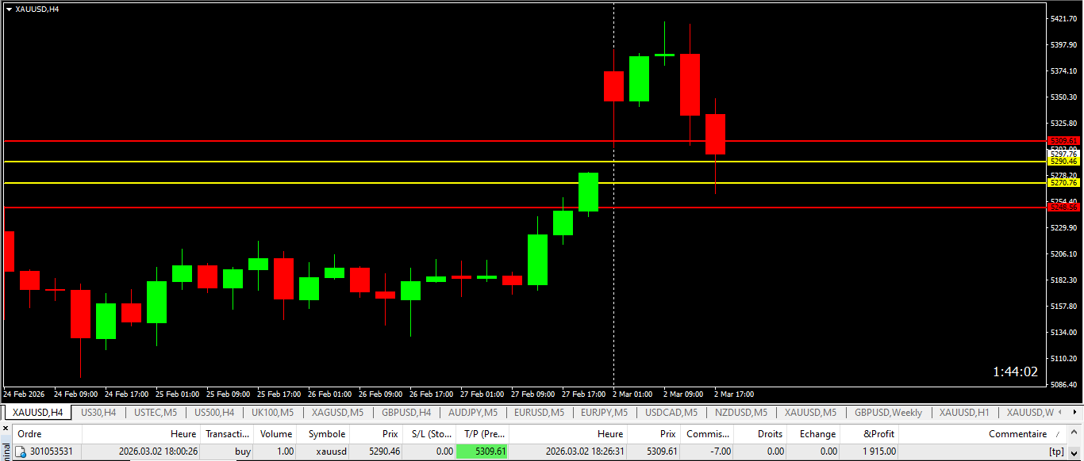This screenshot has width=1084, height=461.
Task: Click the 1 915.00 profit cell
Action: [879, 451]
